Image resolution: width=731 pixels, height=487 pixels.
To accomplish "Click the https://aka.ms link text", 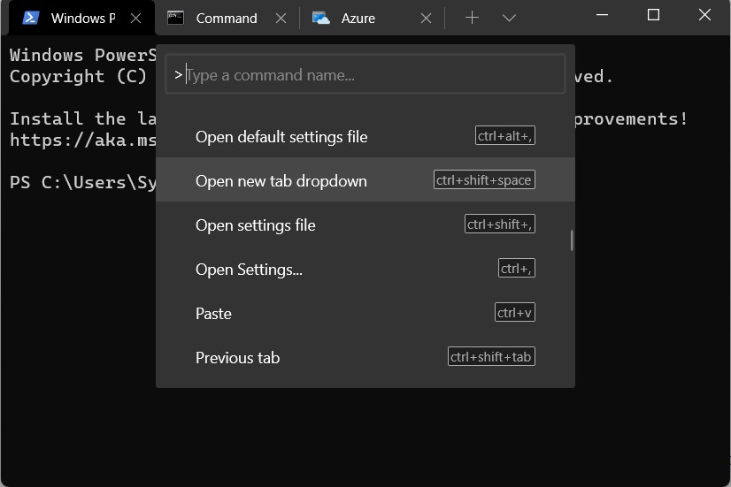I will pyautogui.click(x=83, y=140).
